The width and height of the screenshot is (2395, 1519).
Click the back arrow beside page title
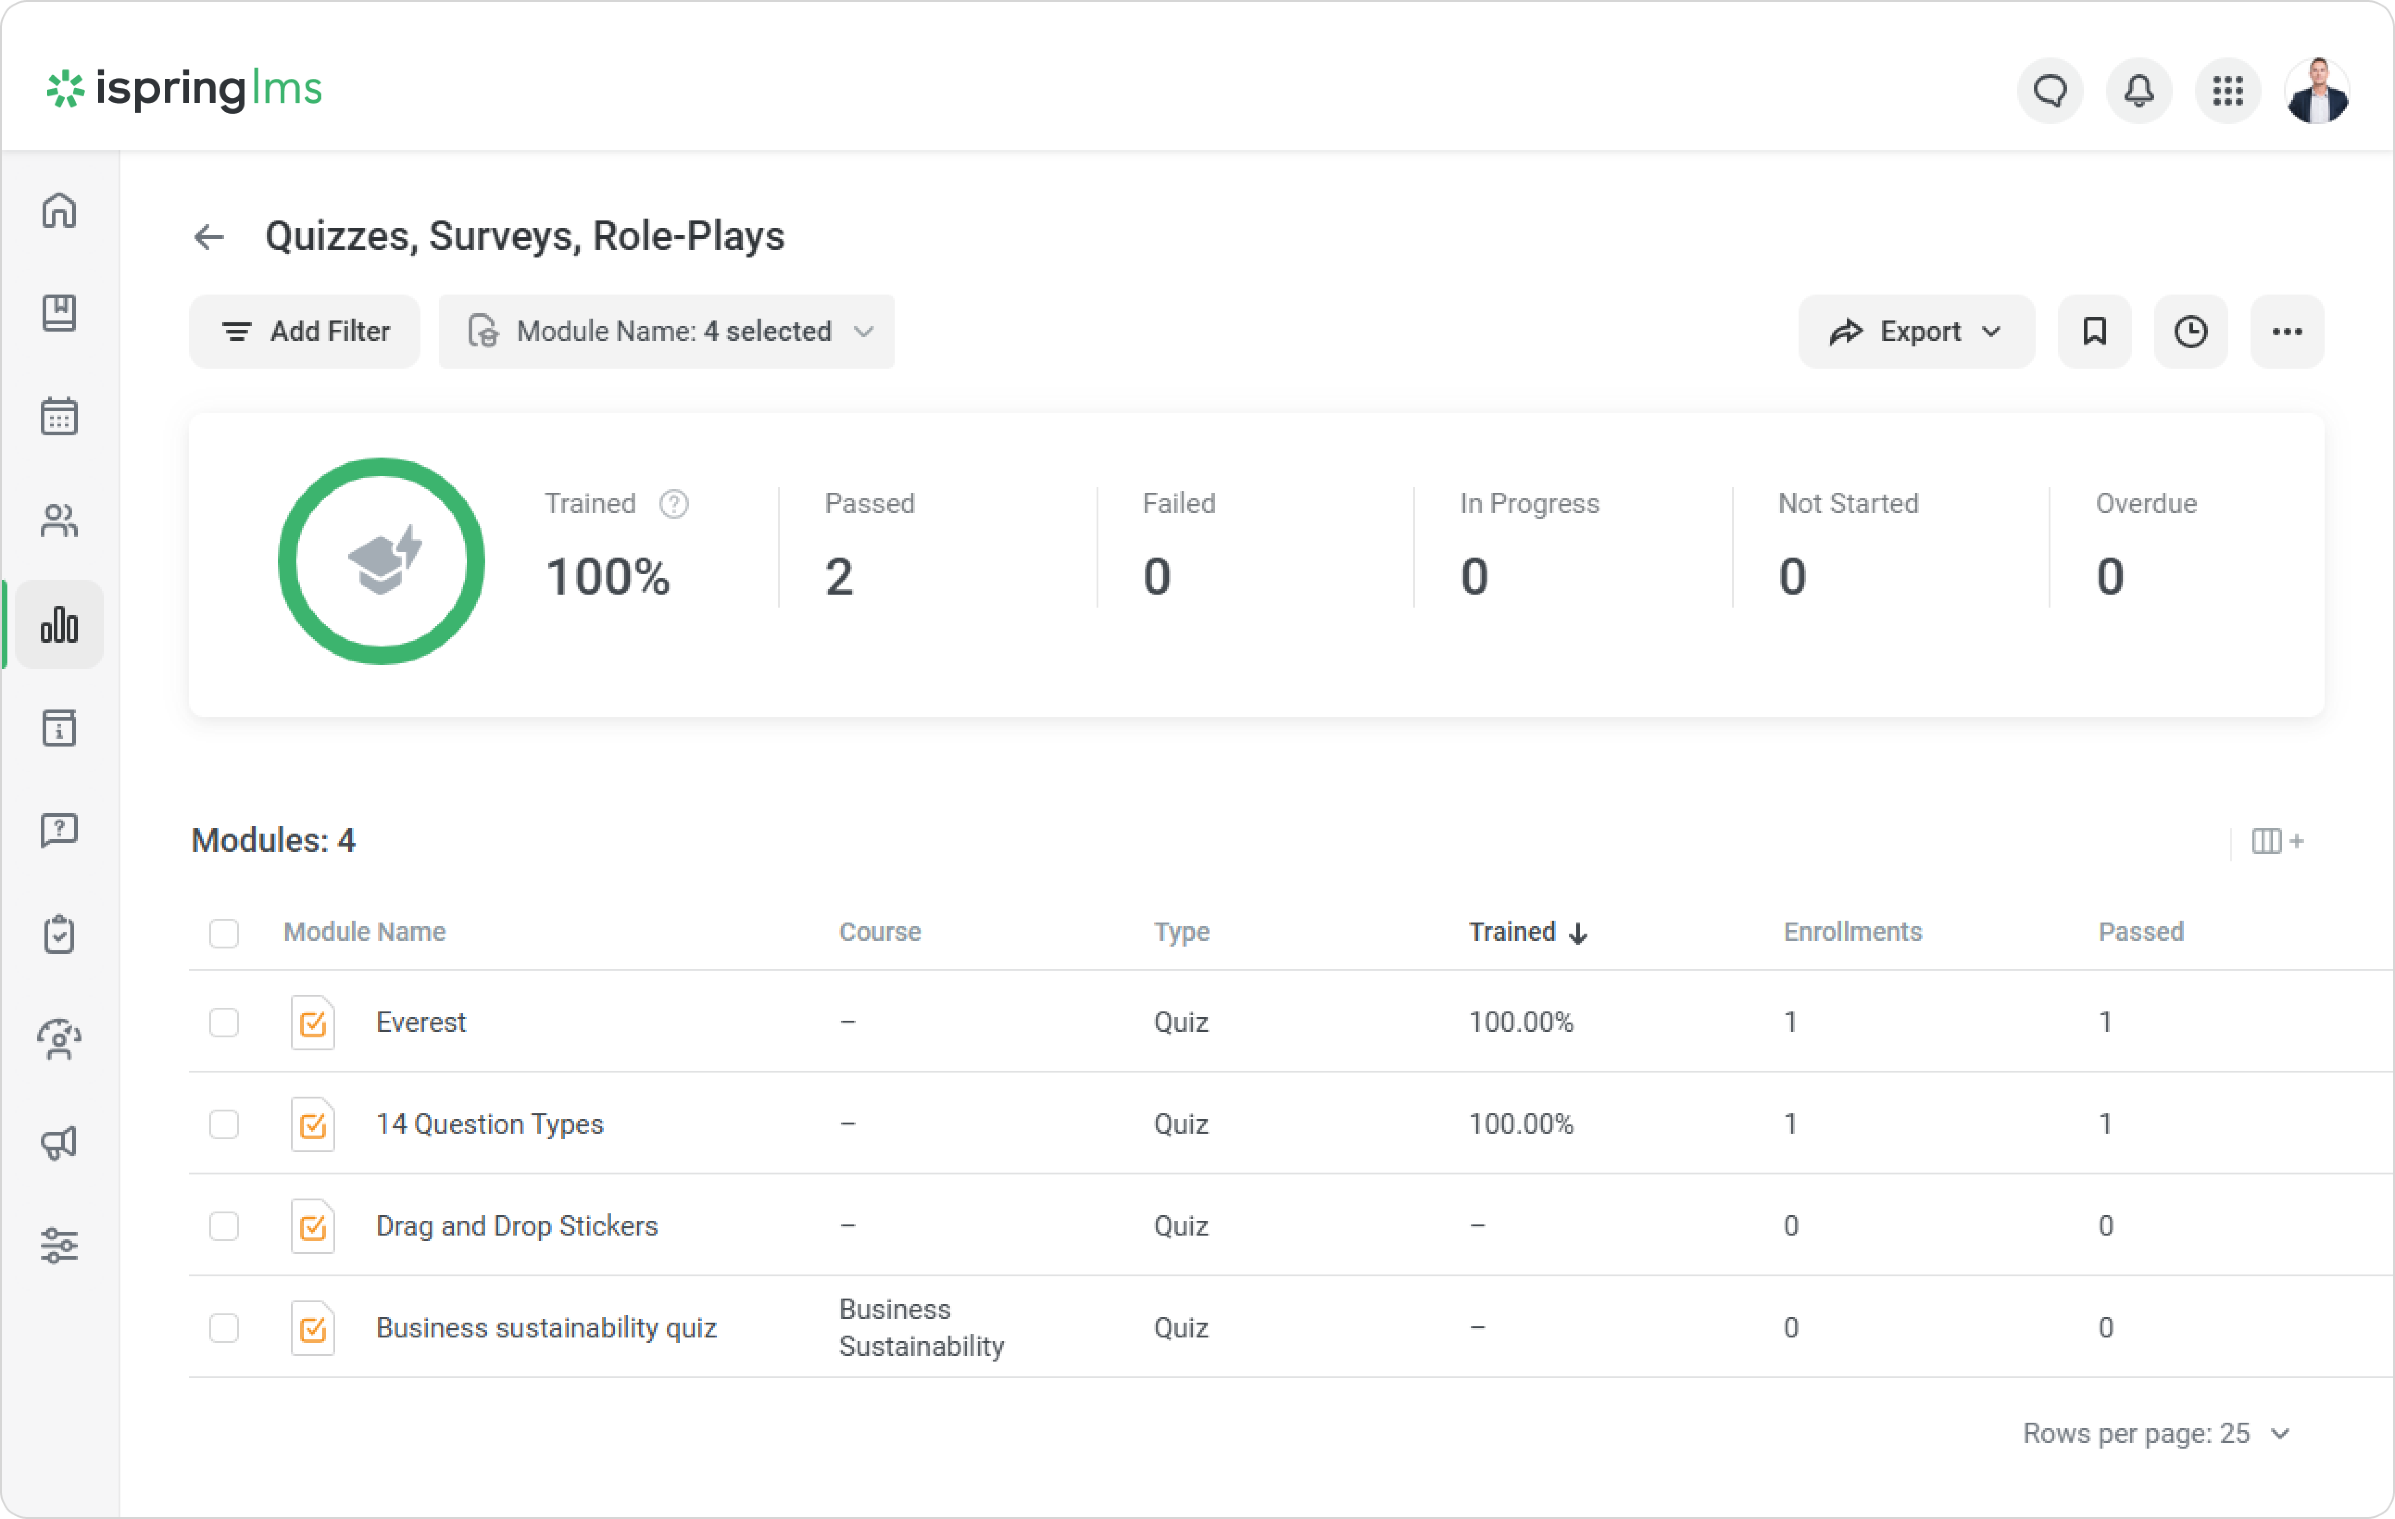pos(209,237)
